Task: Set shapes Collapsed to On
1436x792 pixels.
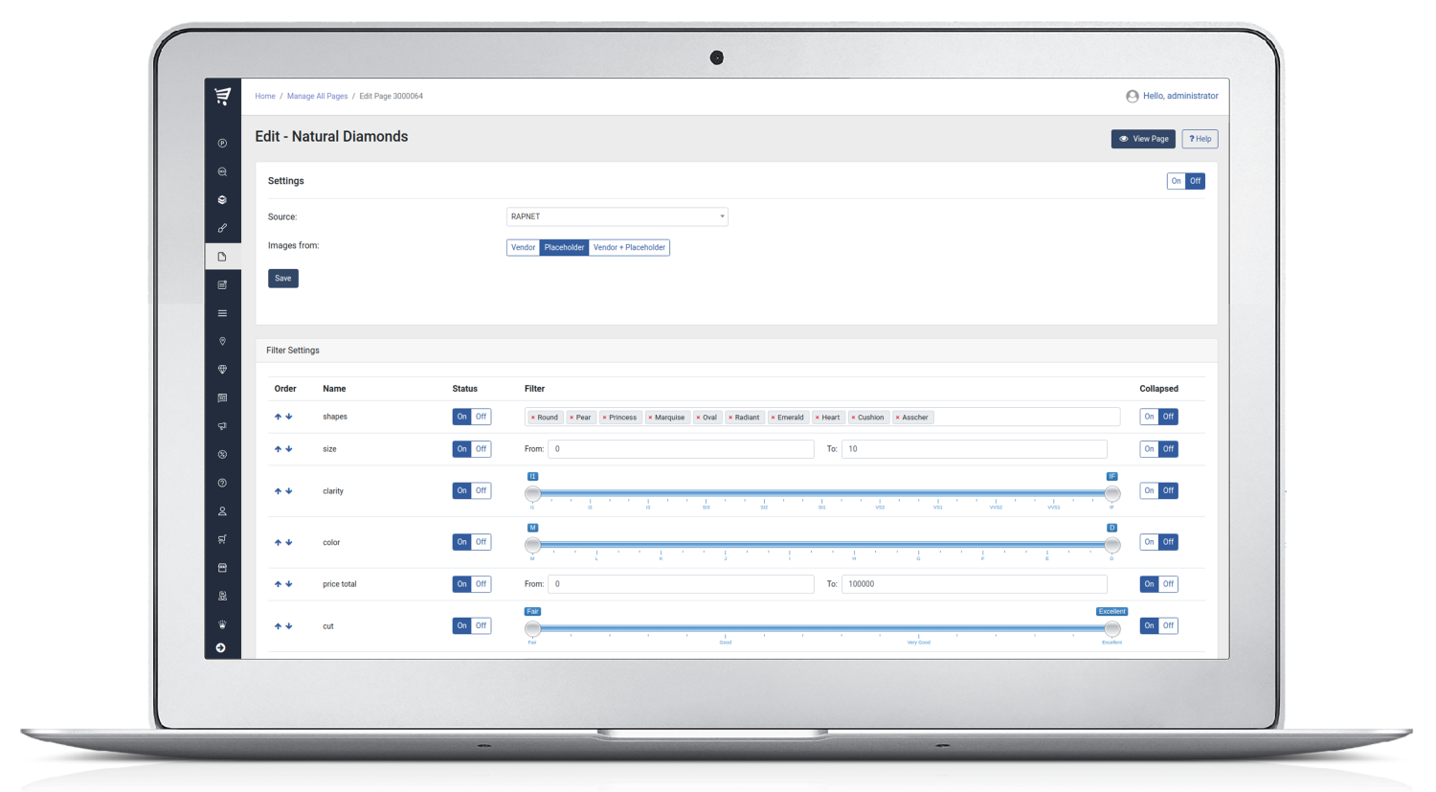Action: point(1149,417)
